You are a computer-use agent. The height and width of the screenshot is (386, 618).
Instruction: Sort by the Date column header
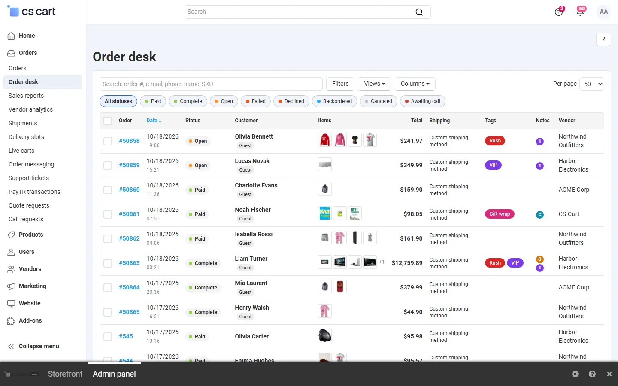[x=154, y=121]
